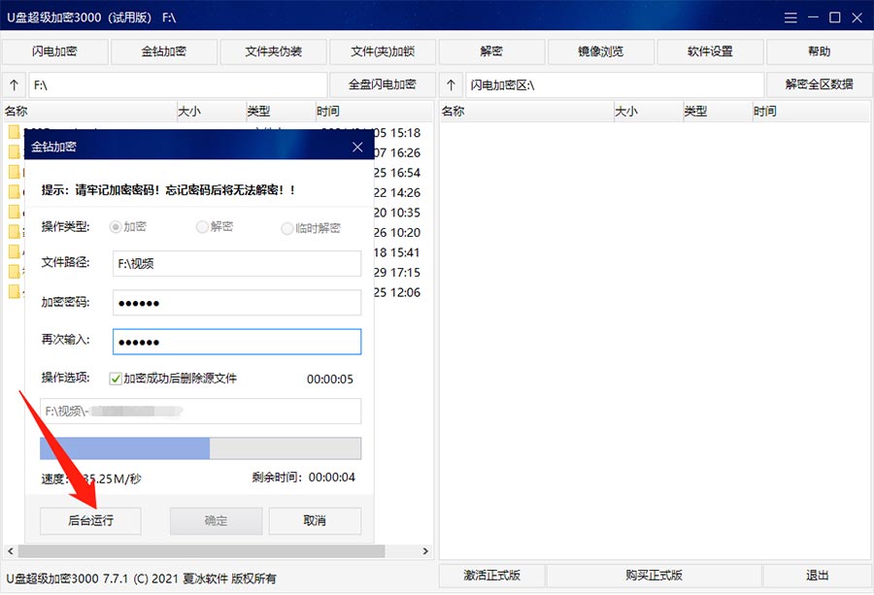Open the 镜像浏览 toolbar function
Screen dimensions: 874x595
pos(601,51)
